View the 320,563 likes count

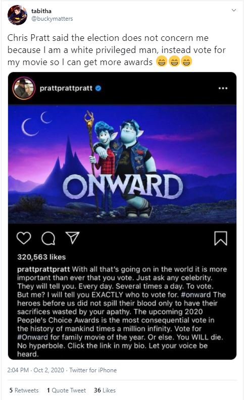click(41, 257)
